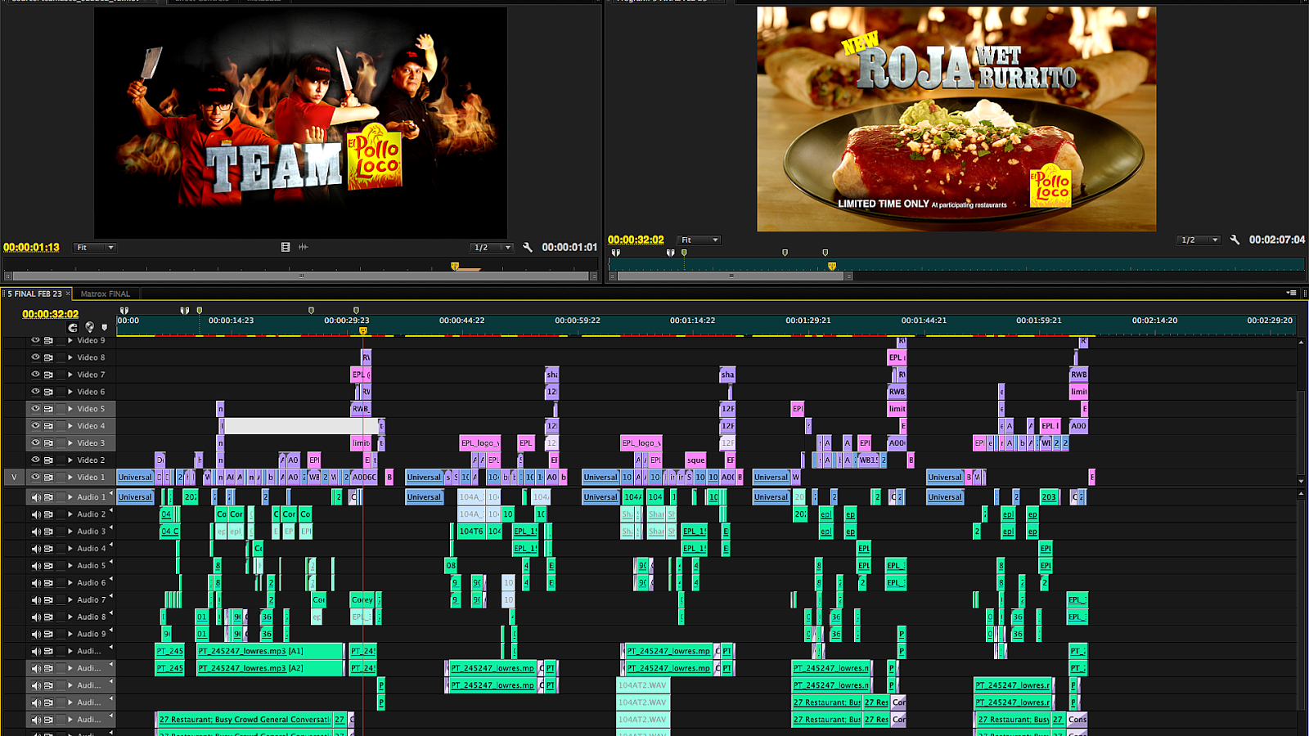Viewport: 1309px width, 736px height.
Task: Click the timeline playhead on the ruler
Action: (363, 331)
